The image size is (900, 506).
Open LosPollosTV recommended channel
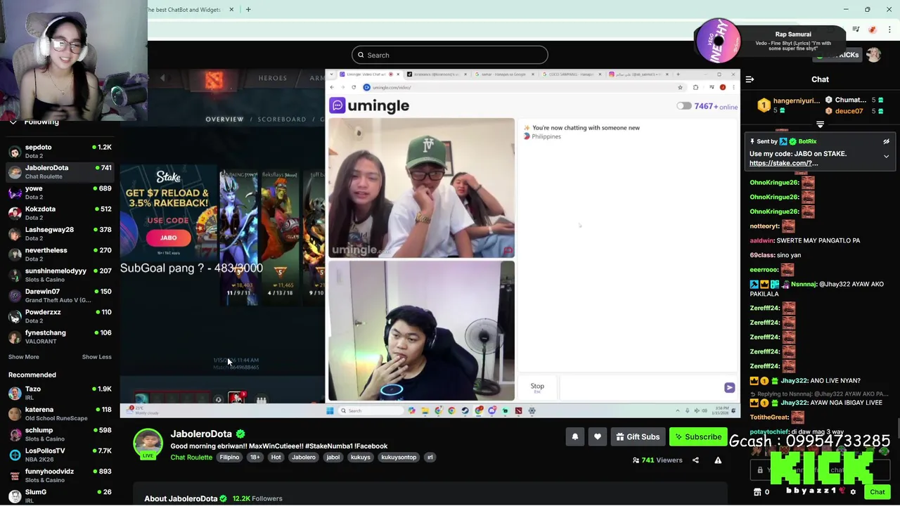[x=60, y=455]
